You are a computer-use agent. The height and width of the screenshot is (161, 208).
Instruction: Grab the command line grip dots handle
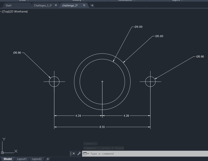(x=70, y=153)
